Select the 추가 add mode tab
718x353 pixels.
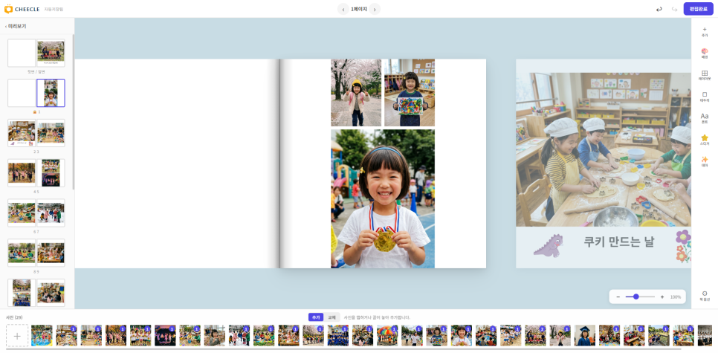point(315,317)
